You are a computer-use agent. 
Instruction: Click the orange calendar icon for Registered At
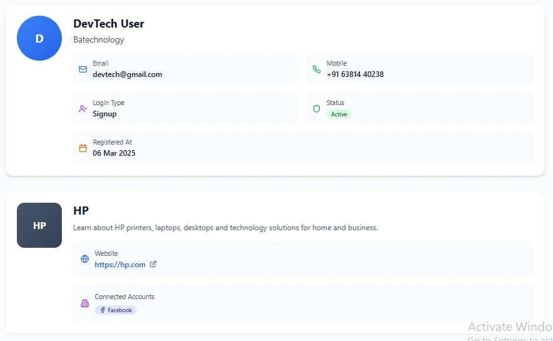click(x=83, y=148)
